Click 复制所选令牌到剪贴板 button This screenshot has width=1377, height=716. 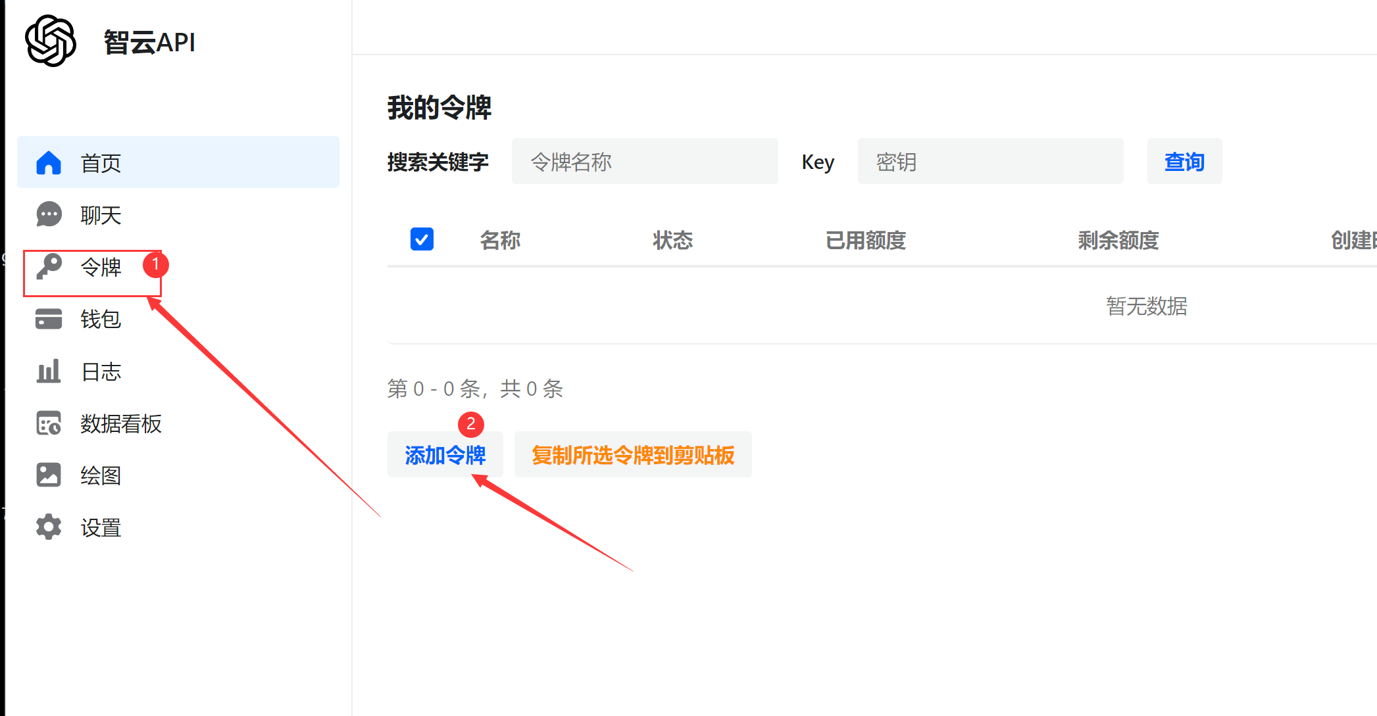tap(632, 454)
